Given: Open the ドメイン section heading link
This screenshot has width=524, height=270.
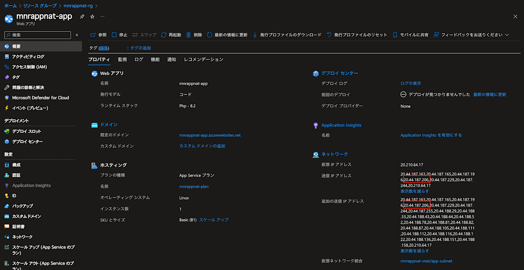Looking at the screenshot, I should pos(109,125).
